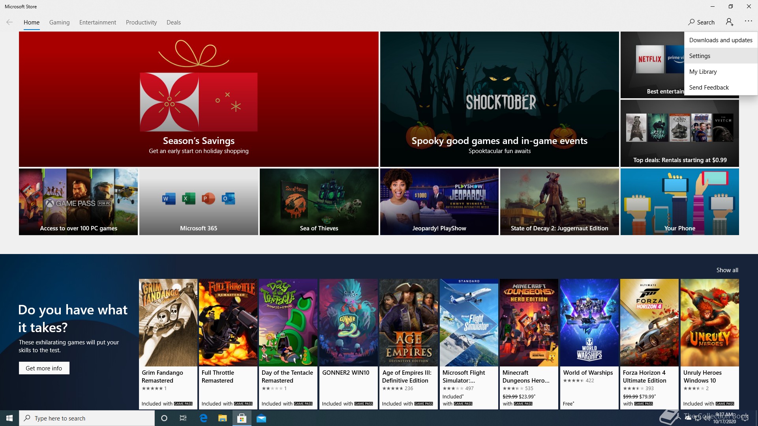758x426 pixels.
Task: Click the taskbar clock showing 10/17/2020
Action: pos(724,418)
